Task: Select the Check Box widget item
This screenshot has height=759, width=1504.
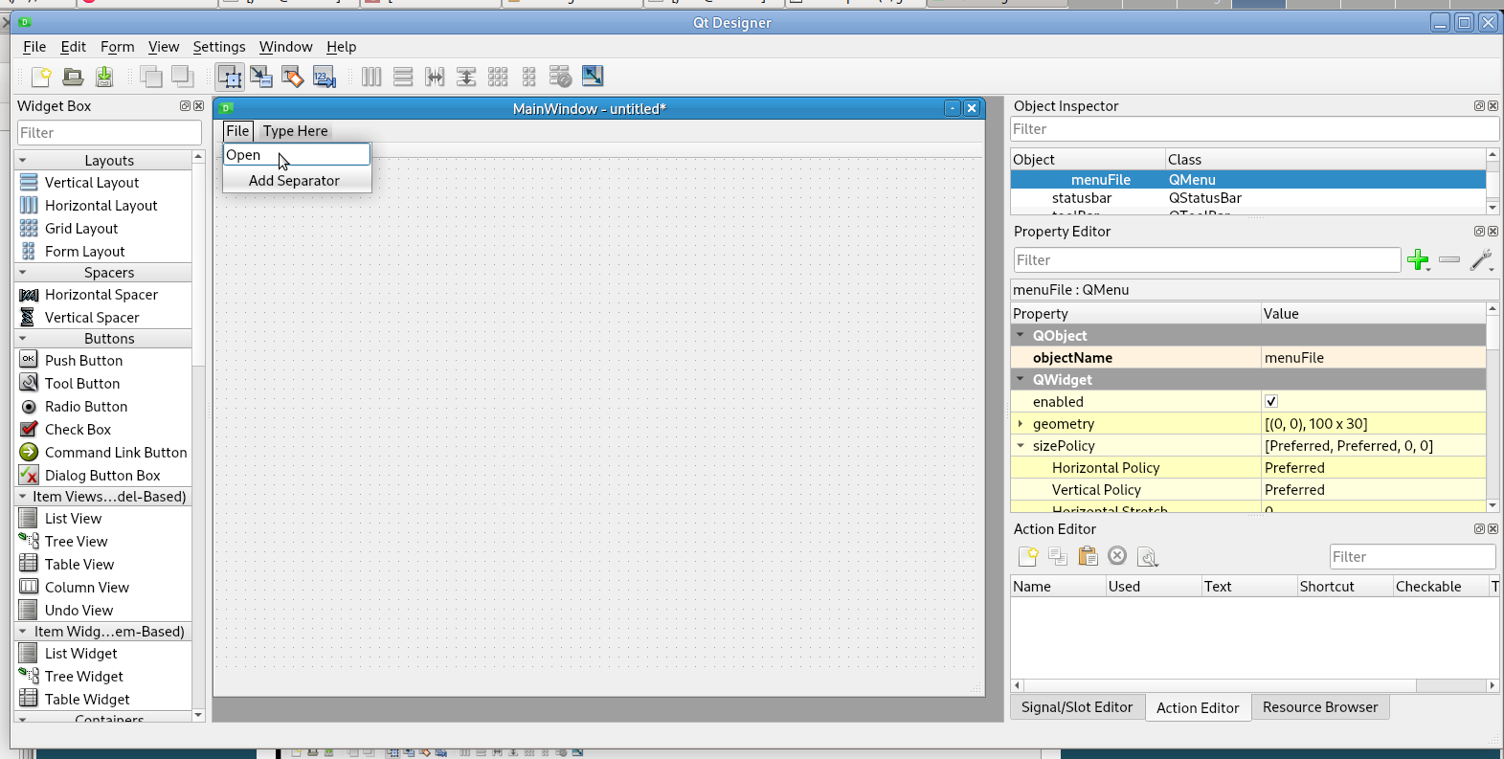Action: coord(78,430)
